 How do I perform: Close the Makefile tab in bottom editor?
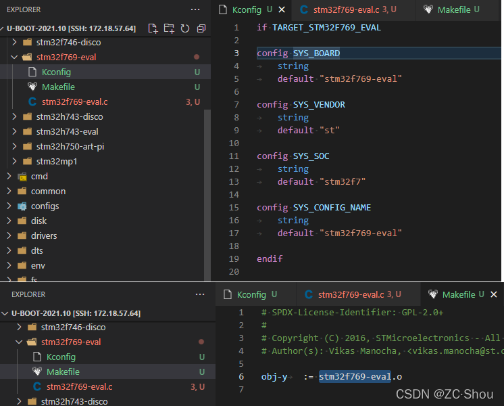(494, 294)
